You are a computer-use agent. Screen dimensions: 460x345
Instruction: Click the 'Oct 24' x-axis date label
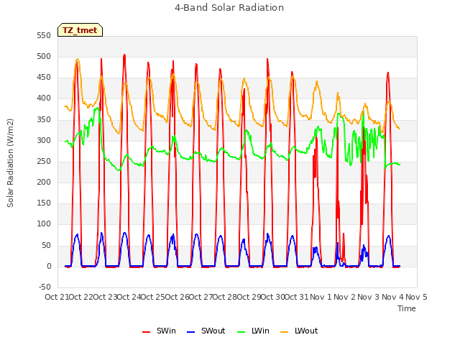129,297
